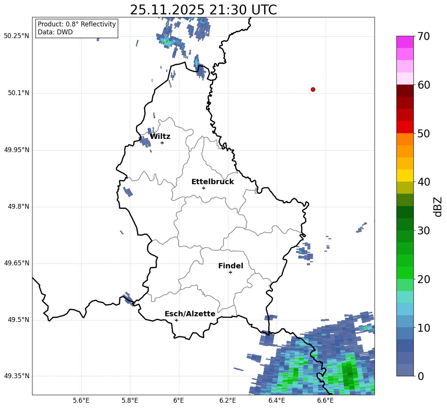The image size is (447, 408).
Task: Click the 49.65°N latitude label
Action: pos(17,263)
